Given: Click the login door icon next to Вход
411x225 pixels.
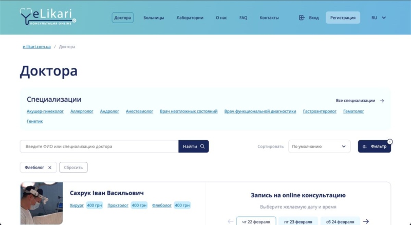Looking at the screenshot, I should coord(302,17).
